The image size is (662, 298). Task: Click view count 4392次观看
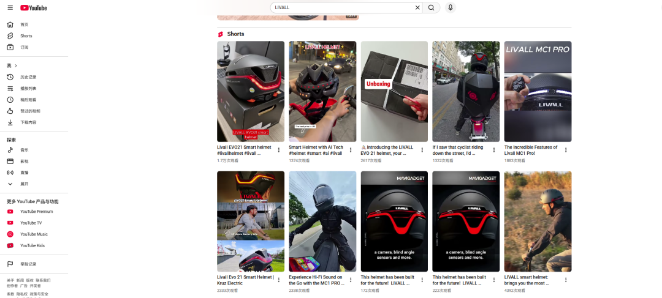point(514,291)
